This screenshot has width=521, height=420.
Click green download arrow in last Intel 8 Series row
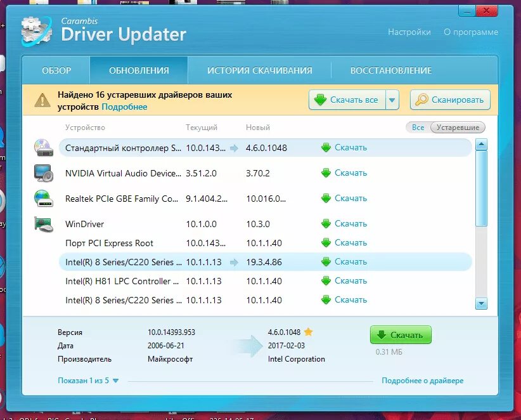(326, 300)
